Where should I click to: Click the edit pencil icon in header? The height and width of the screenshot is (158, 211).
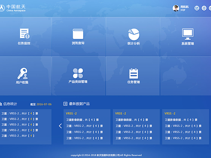pos(197,8)
